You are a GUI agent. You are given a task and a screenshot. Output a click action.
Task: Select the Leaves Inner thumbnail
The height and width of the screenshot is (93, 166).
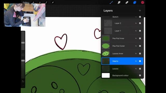tap(106, 53)
